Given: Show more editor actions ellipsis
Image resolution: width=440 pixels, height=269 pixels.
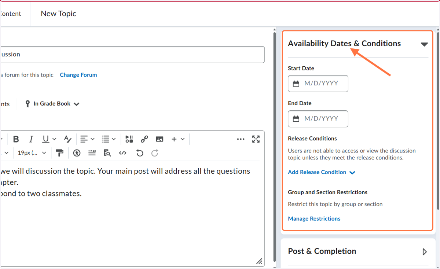Looking at the screenshot, I should coord(241,139).
